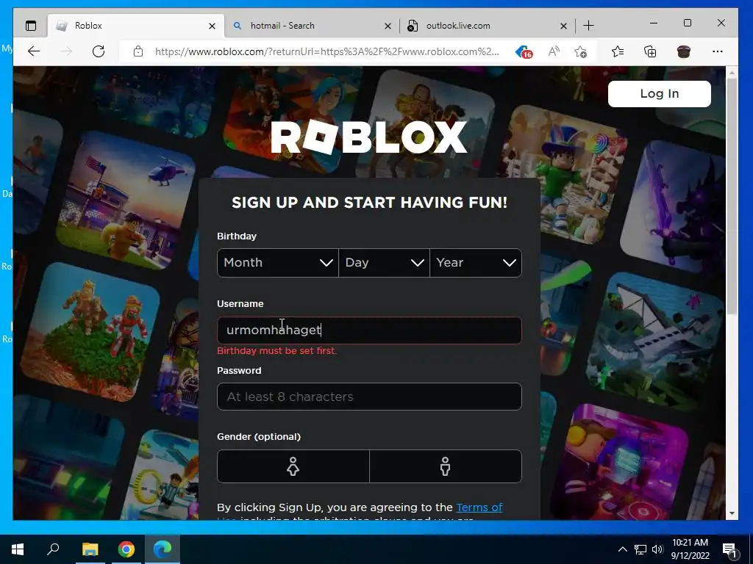Screen dimensions: 753x564
Task: View site information lock icon
Action: [x=138, y=51]
